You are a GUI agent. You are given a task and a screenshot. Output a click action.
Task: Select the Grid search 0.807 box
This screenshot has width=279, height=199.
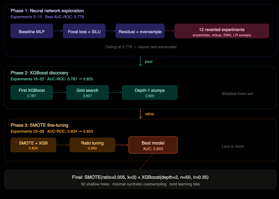(x=87, y=93)
